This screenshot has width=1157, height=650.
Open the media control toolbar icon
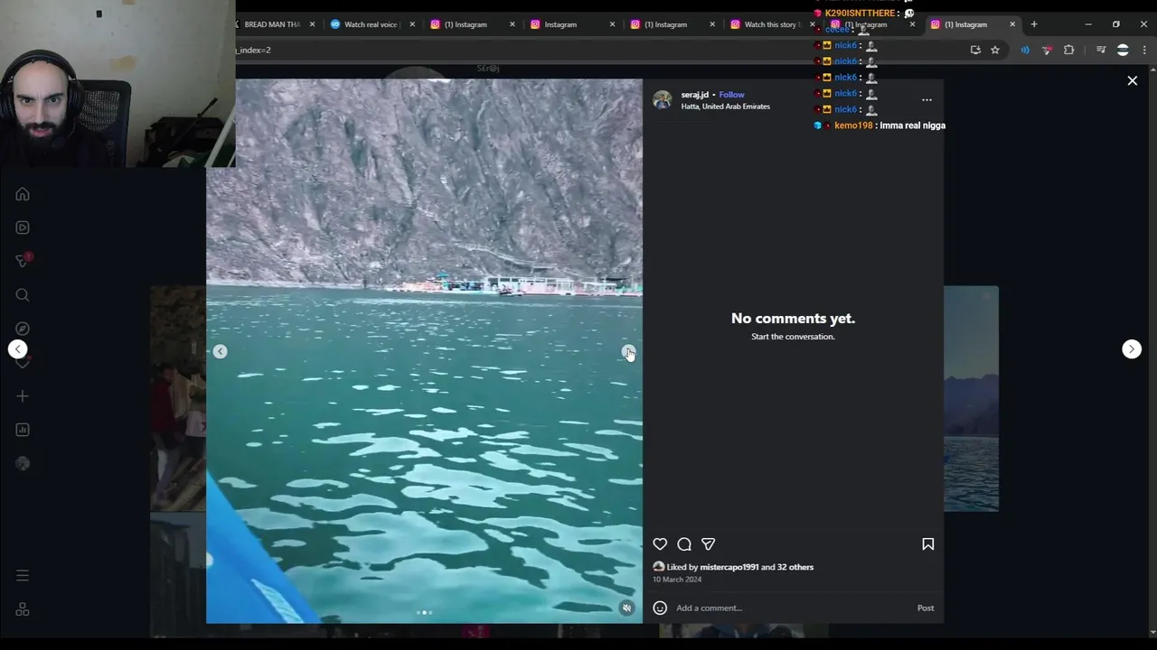coord(1100,50)
